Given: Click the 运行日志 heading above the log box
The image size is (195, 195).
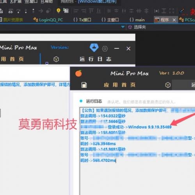Looking at the screenshot, I should 94,101.
